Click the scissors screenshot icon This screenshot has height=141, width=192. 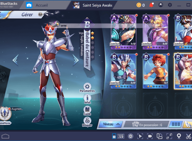[x=188, y=136]
